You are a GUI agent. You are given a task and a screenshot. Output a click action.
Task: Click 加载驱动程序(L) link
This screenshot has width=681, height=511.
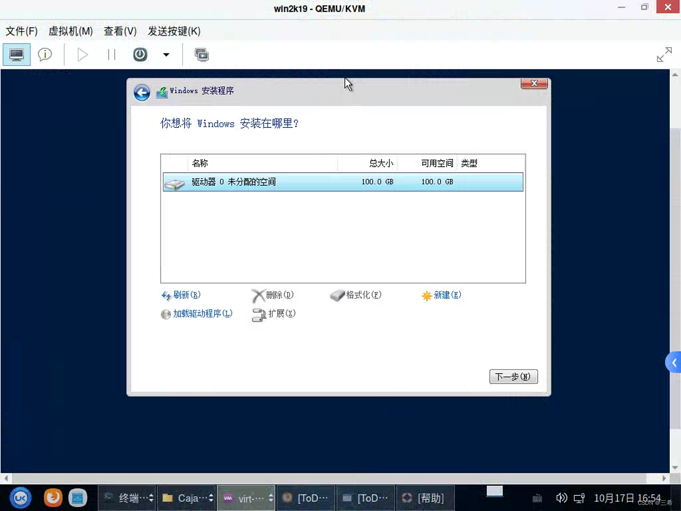pos(197,314)
